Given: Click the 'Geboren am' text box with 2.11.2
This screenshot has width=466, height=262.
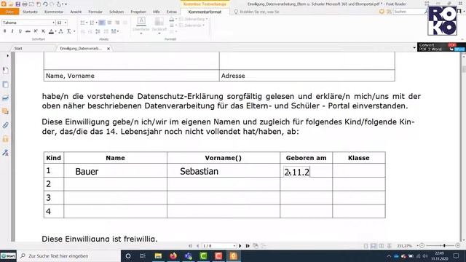Looking at the screenshot, I should pos(297,172).
